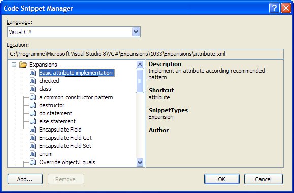Click the help question mark icon
The image size is (294, 193).
[x=274, y=8]
